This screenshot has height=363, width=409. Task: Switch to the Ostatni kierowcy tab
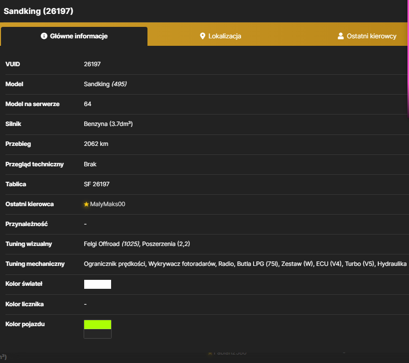click(367, 36)
